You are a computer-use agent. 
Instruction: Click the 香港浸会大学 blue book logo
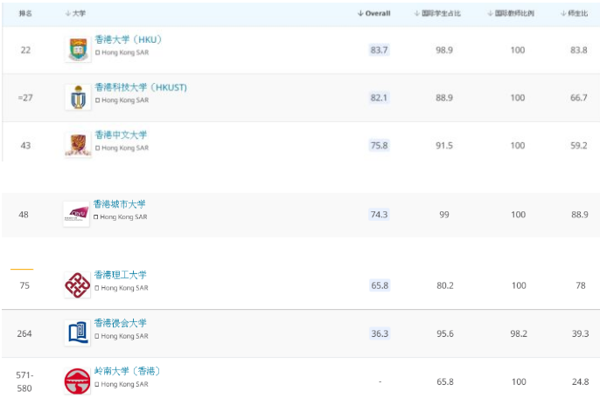pyautogui.click(x=77, y=333)
